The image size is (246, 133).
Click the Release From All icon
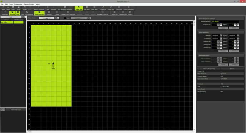pos(102,13)
